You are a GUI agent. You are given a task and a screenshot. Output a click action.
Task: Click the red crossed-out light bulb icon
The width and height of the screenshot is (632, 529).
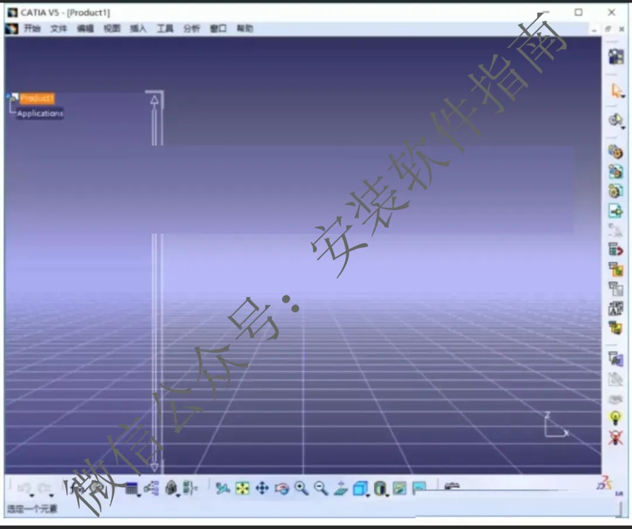click(615, 437)
